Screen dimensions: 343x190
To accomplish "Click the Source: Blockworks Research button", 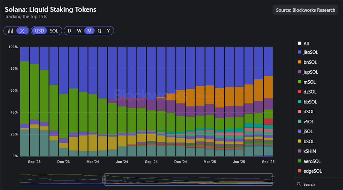I will coord(305,10).
